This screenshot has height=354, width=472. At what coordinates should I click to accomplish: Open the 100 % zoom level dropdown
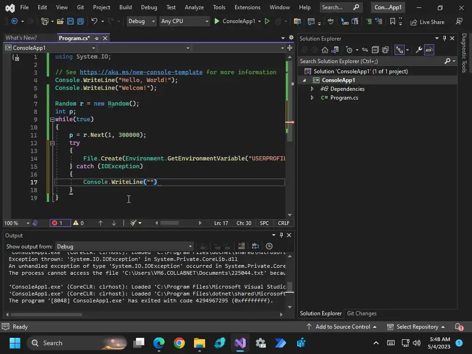click(17, 223)
